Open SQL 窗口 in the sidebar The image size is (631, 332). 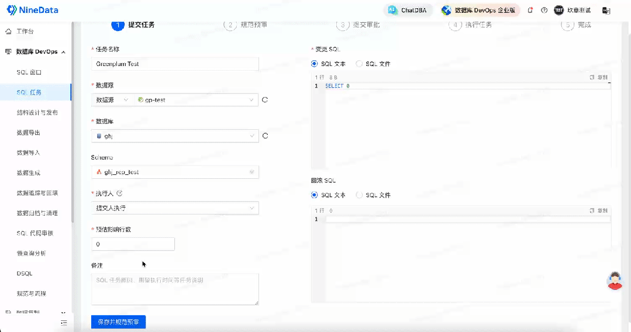(x=29, y=72)
